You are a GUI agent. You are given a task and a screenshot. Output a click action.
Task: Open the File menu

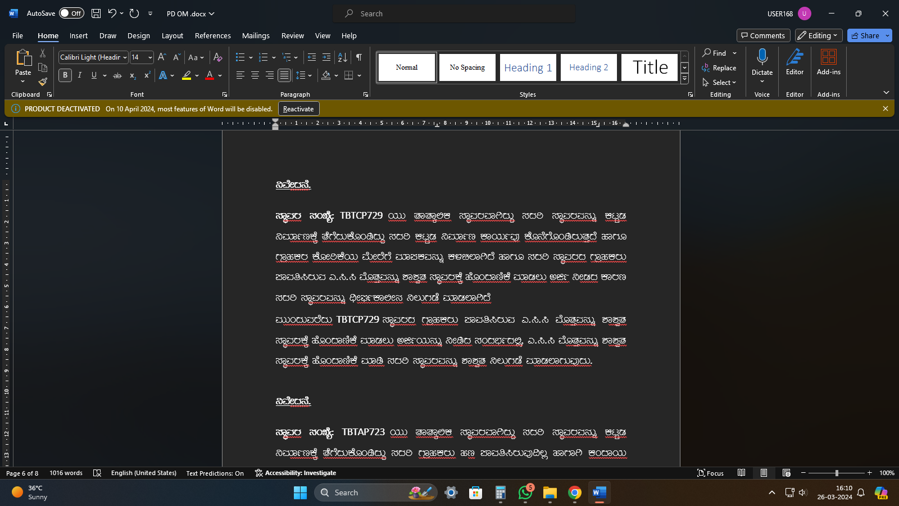pyautogui.click(x=17, y=35)
